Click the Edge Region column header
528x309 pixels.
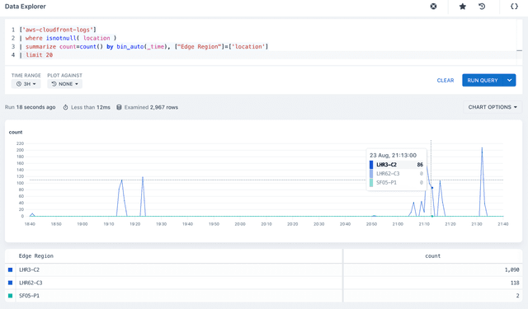point(36,256)
